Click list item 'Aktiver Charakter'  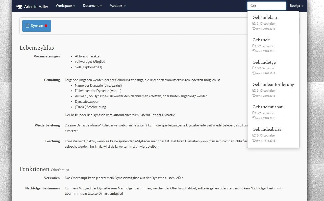pos(88,56)
